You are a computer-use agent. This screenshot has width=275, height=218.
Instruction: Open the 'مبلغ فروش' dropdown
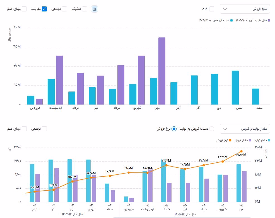(x=245, y=9)
